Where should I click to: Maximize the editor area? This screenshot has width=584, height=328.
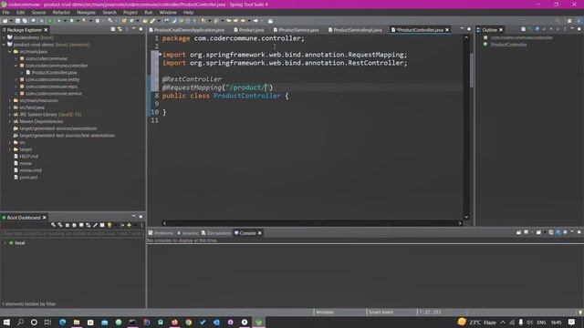click(469, 29)
